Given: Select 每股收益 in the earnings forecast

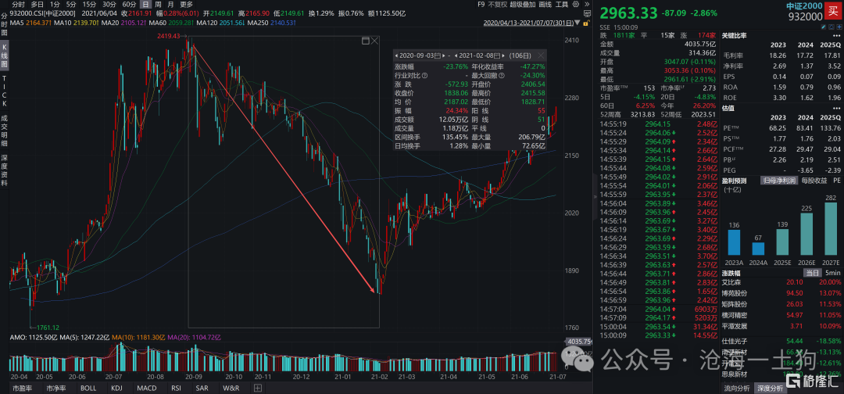Looking at the screenshot, I should point(812,181).
